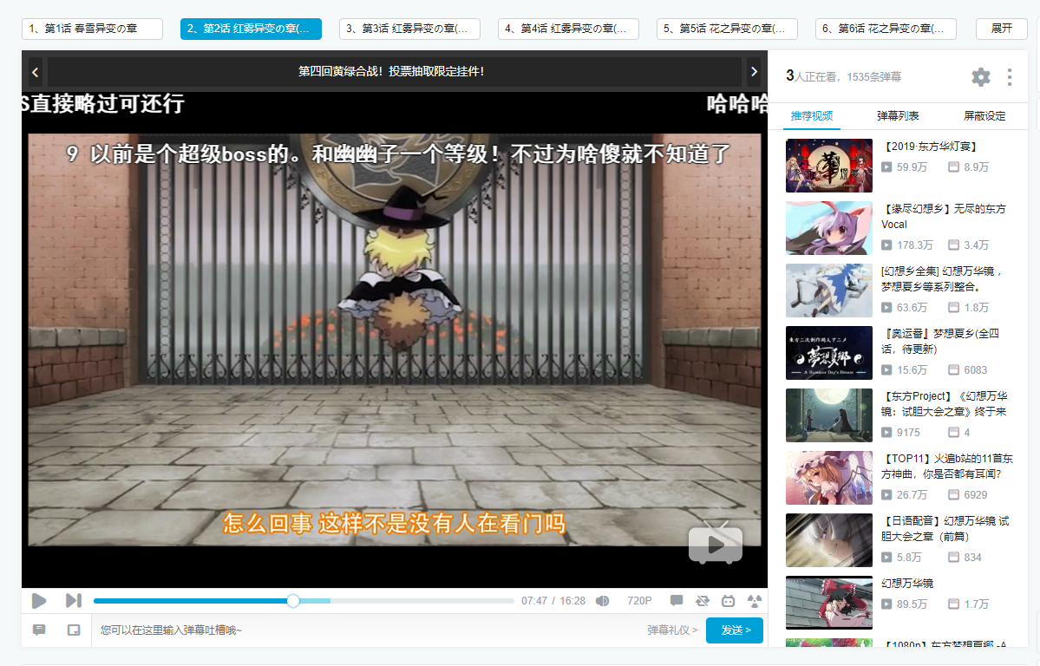
Task: Click the TV play overlay icon on video
Action: click(x=716, y=543)
